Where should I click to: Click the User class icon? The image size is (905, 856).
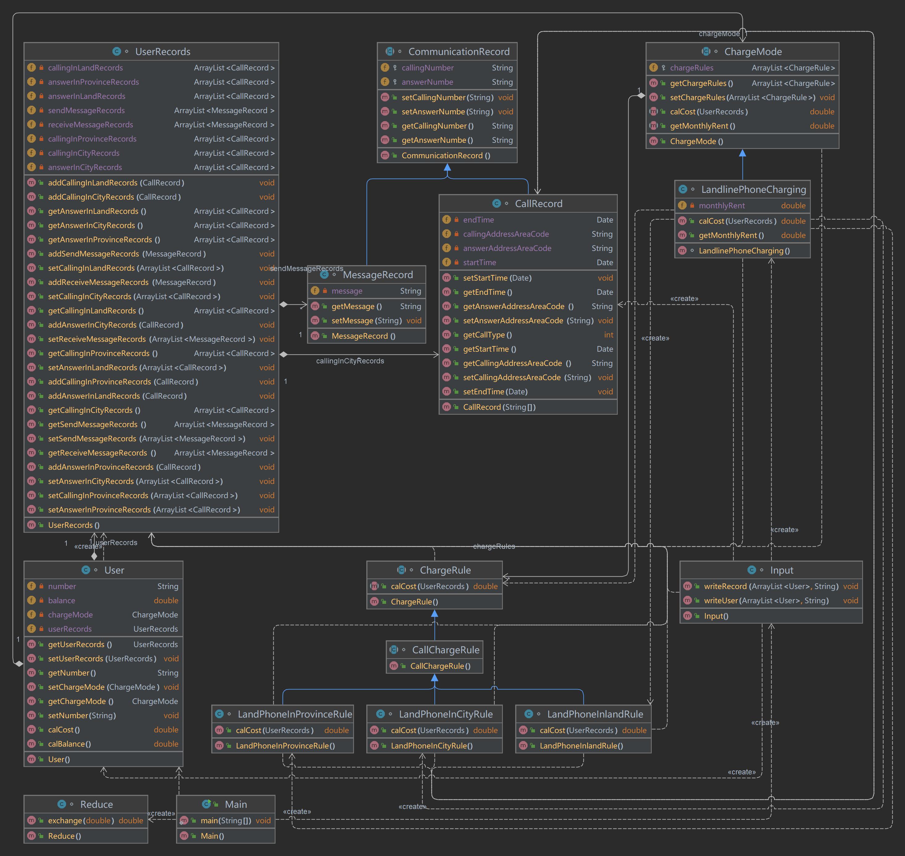tap(86, 570)
